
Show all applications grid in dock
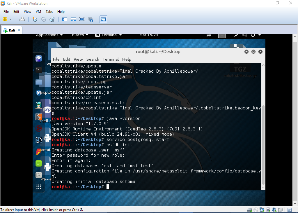point(39,187)
